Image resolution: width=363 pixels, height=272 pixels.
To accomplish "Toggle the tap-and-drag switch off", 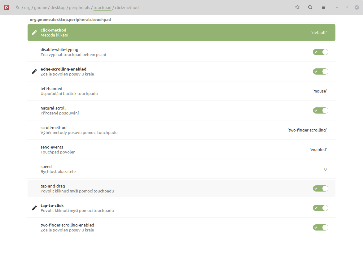I will click(x=320, y=188).
